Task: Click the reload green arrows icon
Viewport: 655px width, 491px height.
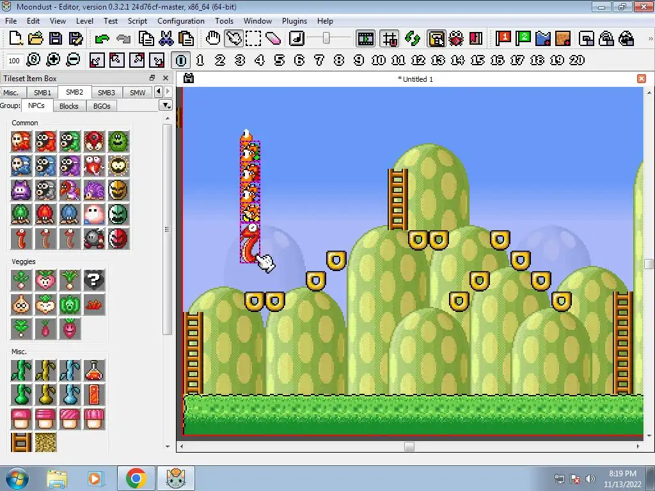Action: pos(413,38)
